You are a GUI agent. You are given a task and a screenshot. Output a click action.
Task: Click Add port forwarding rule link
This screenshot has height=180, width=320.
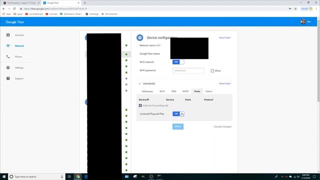[155, 105]
